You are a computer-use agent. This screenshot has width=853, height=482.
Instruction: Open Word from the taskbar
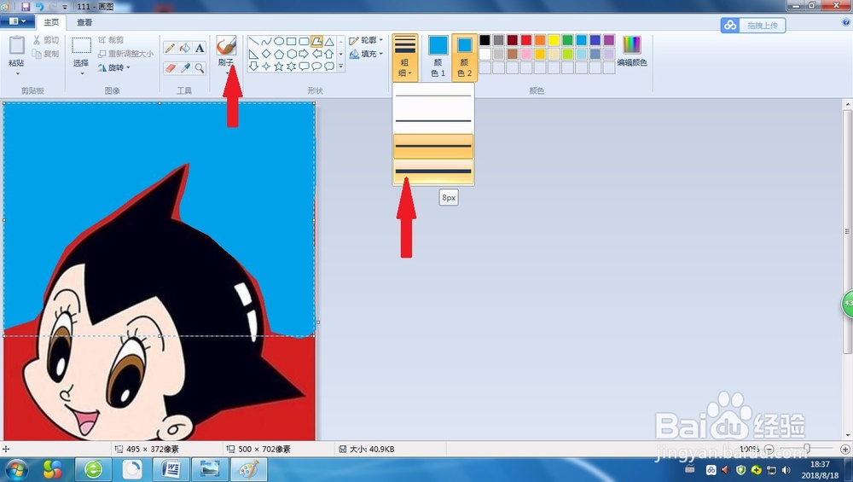[x=171, y=469]
